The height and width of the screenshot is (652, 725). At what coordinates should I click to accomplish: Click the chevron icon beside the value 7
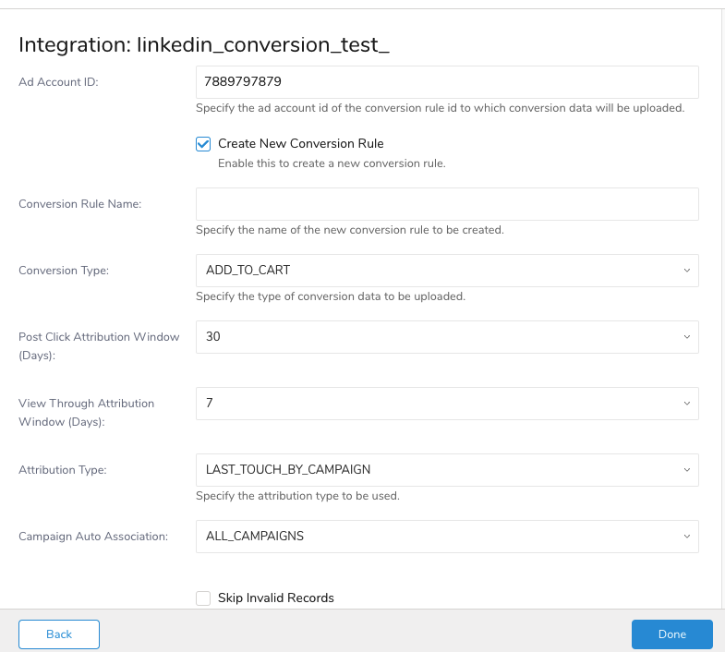685,404
